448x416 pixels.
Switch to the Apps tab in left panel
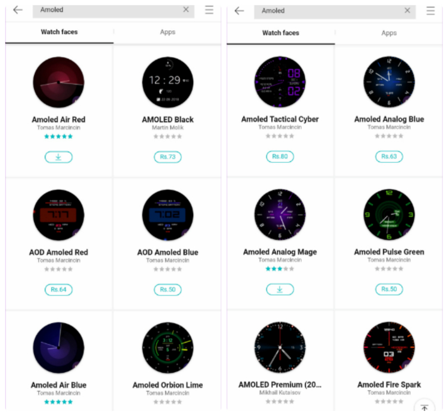point(167,32)
